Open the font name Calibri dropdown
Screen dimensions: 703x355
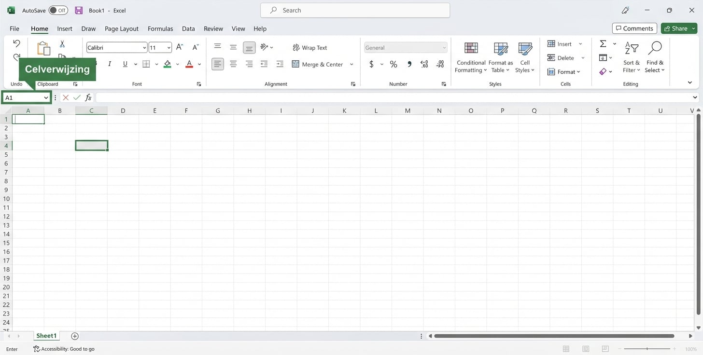(x=144, y=48)
